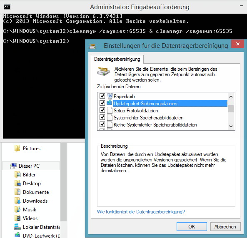
Task: Open Bilder in the Explorer tree
Action: point(29,175)
